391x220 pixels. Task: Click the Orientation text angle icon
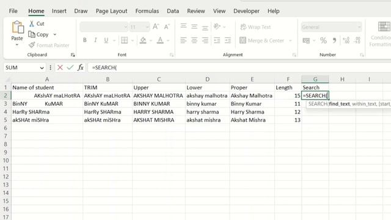pos(217,26)
